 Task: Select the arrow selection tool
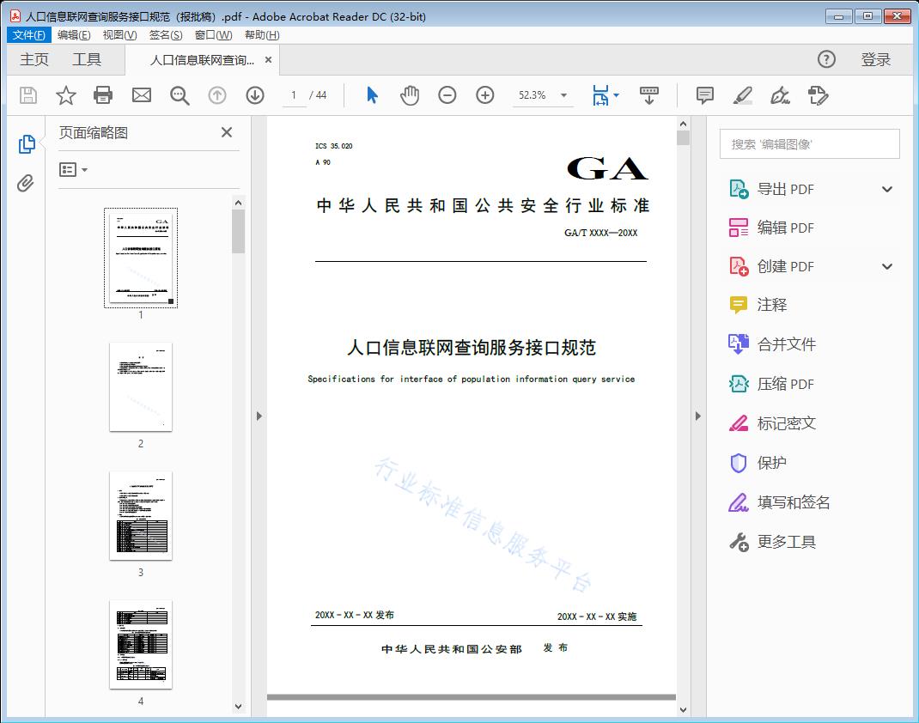point(372,95)
